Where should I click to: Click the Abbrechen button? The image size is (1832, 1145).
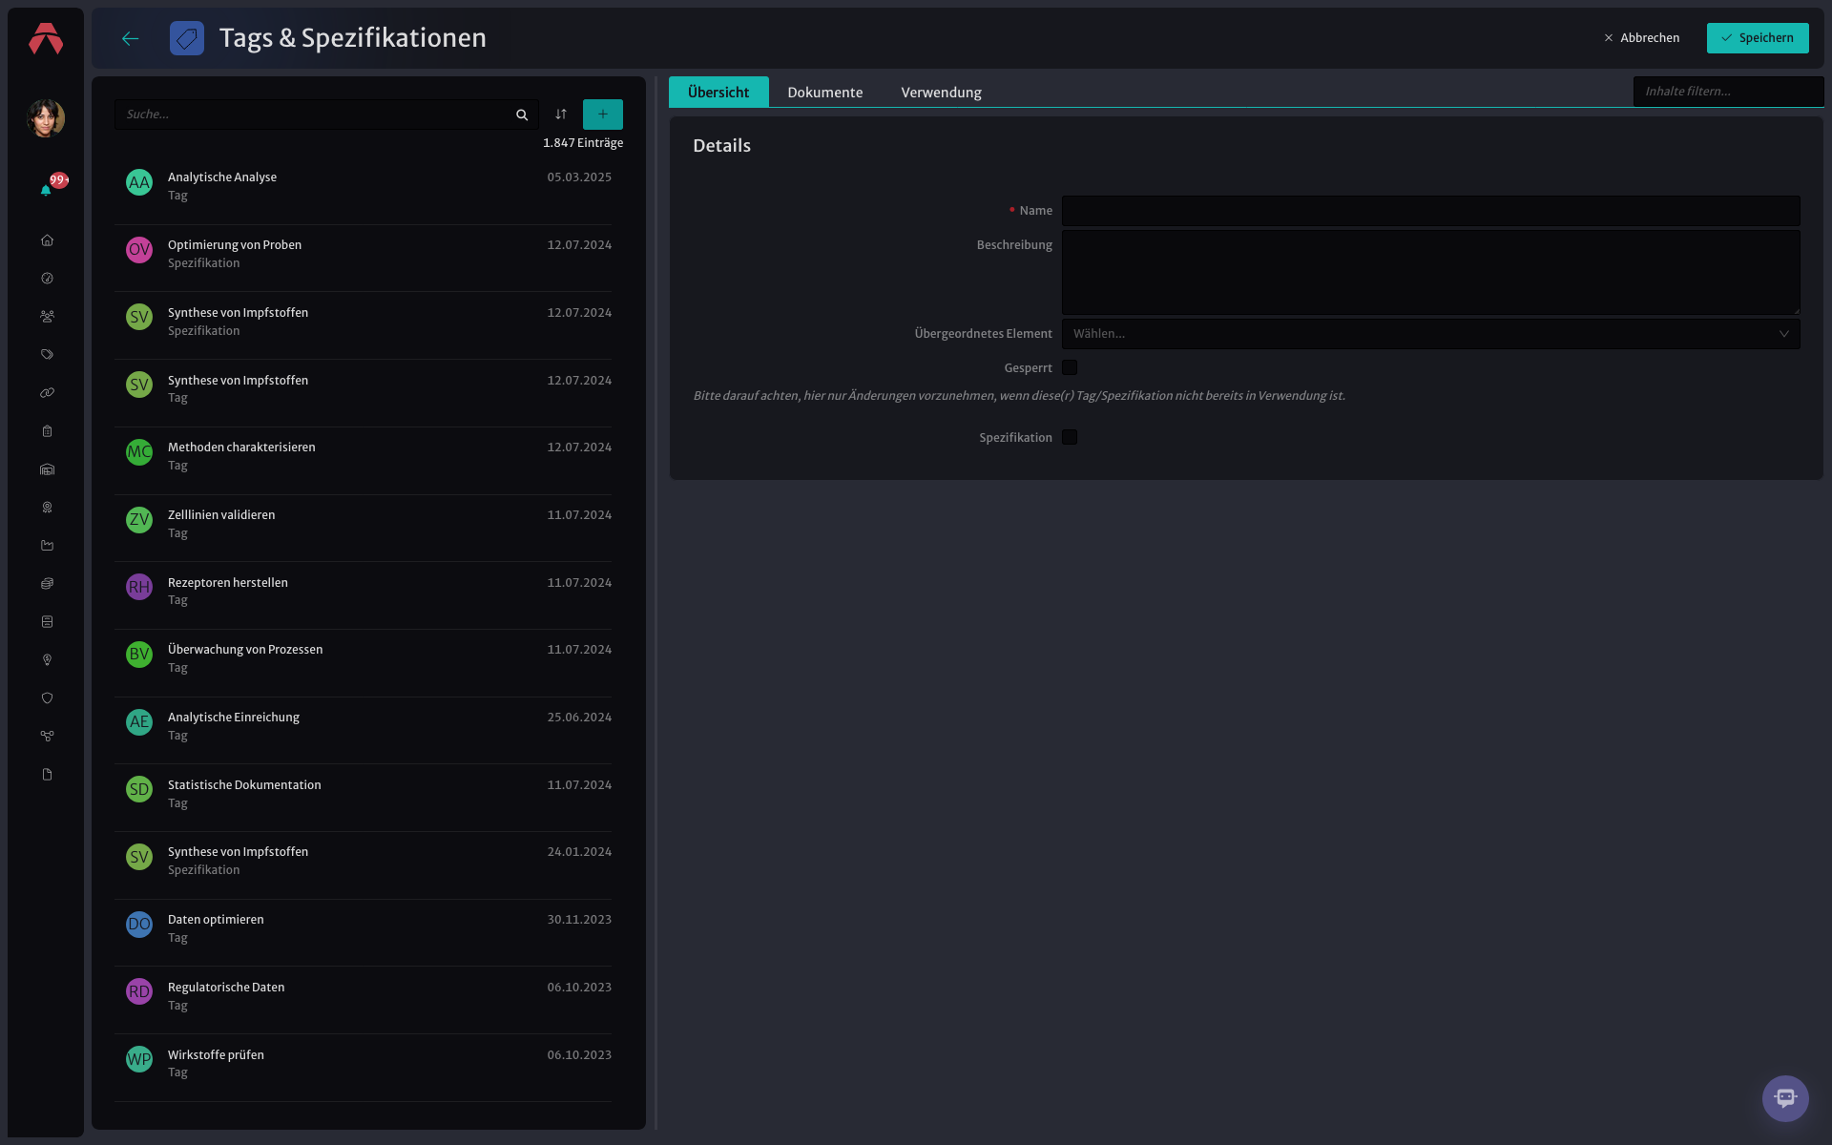pyautogui.click(x=1642, y=38)
